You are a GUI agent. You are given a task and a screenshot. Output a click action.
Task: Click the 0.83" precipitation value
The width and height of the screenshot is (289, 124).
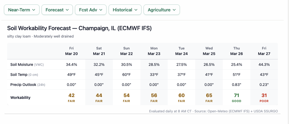click(x=237, y=85)
